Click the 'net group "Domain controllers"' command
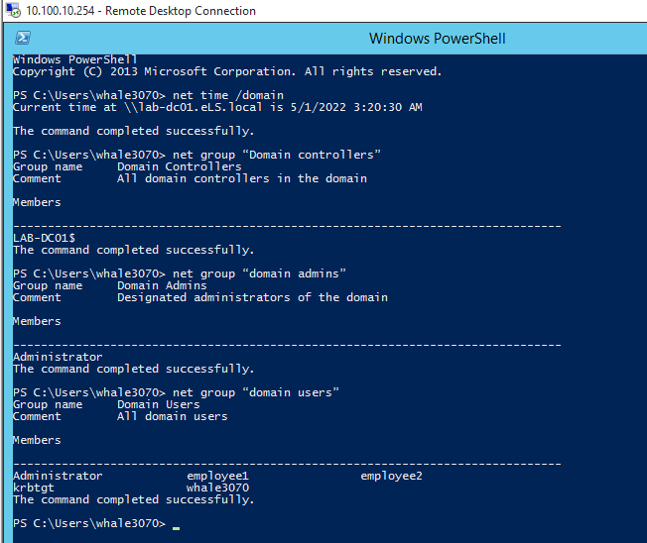Image resolution: width=647 pixels, height=543 pixels. pyautogui.click(x=276, y=155)
